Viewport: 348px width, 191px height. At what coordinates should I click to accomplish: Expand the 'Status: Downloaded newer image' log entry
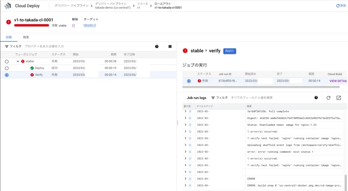pos(185,125)
